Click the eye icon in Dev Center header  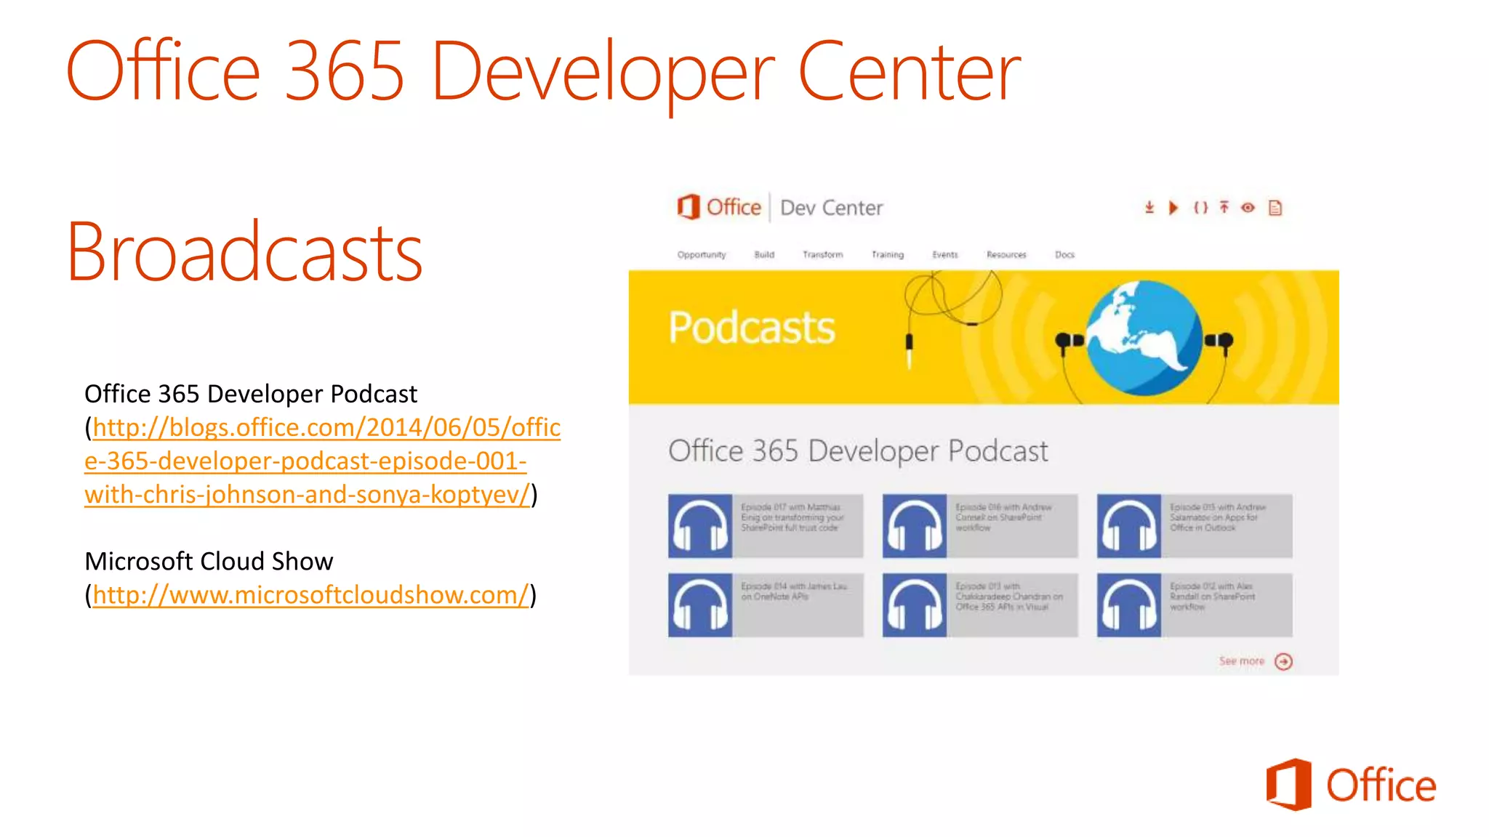pos(1248,208)
